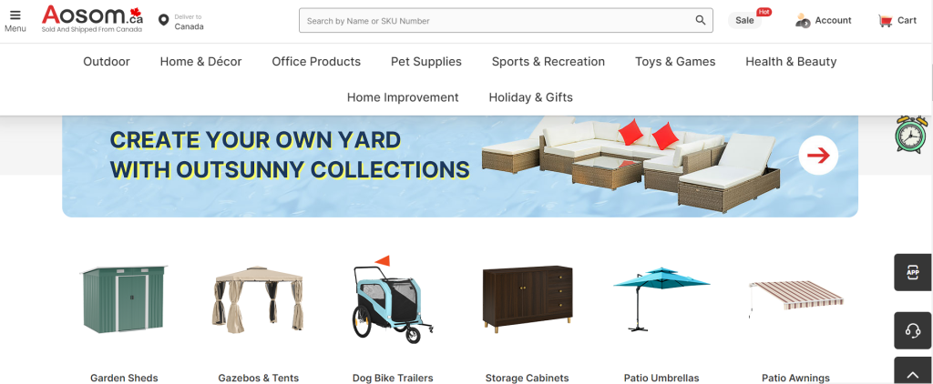Image resolution: width=933 pixels, height=384 pixels.
Task: Open customer support headset icon
Action: [913, 330]
